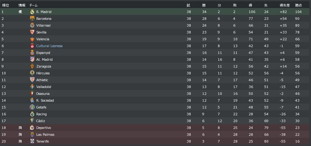311x146 pixels.
Task: Click the R. Madrid club crest
Action: 32,12
